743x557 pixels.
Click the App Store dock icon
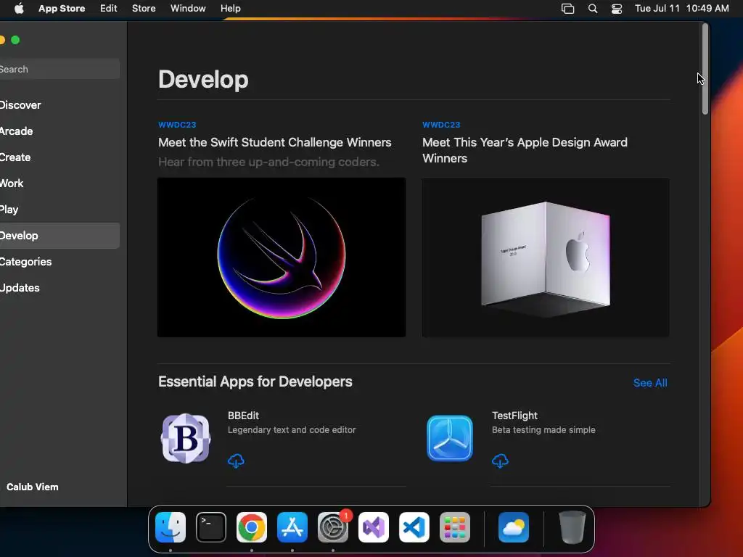click(292, 527)
